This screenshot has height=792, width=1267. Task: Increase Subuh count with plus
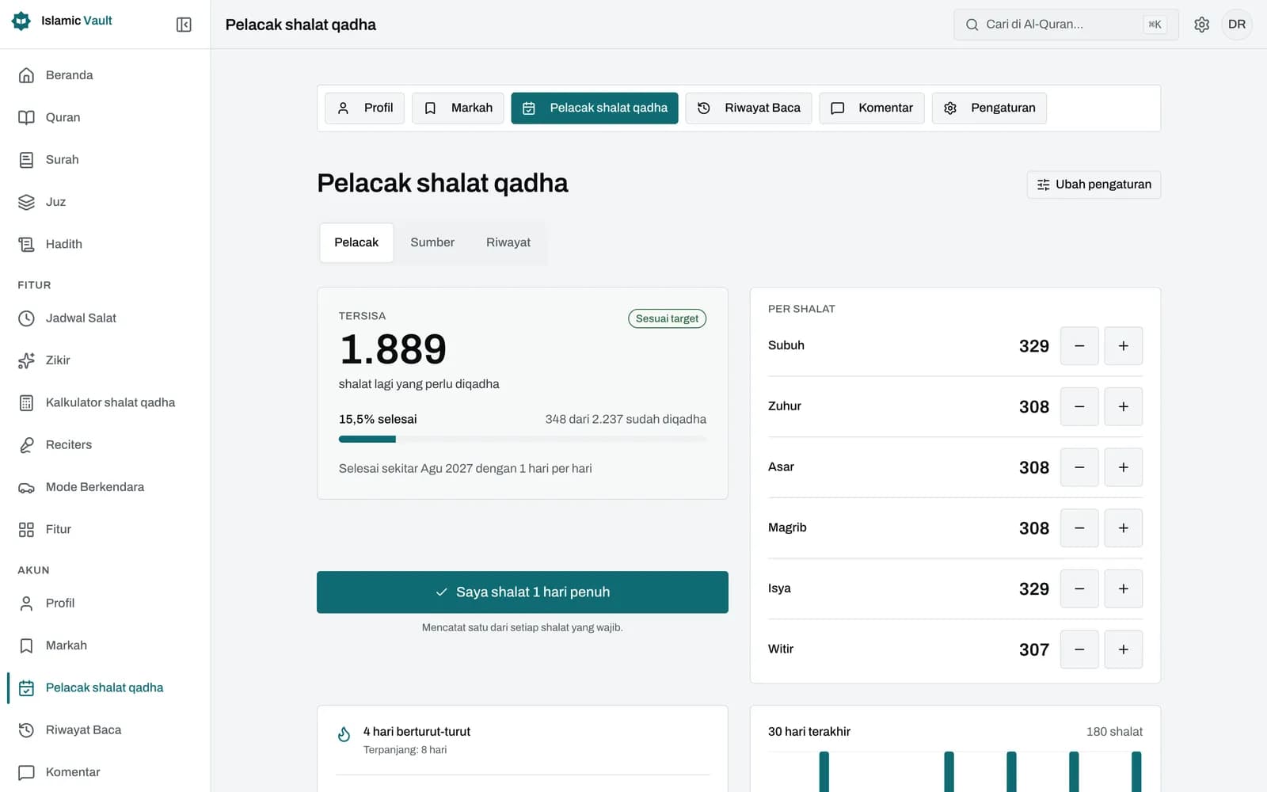coord(1123,346)
